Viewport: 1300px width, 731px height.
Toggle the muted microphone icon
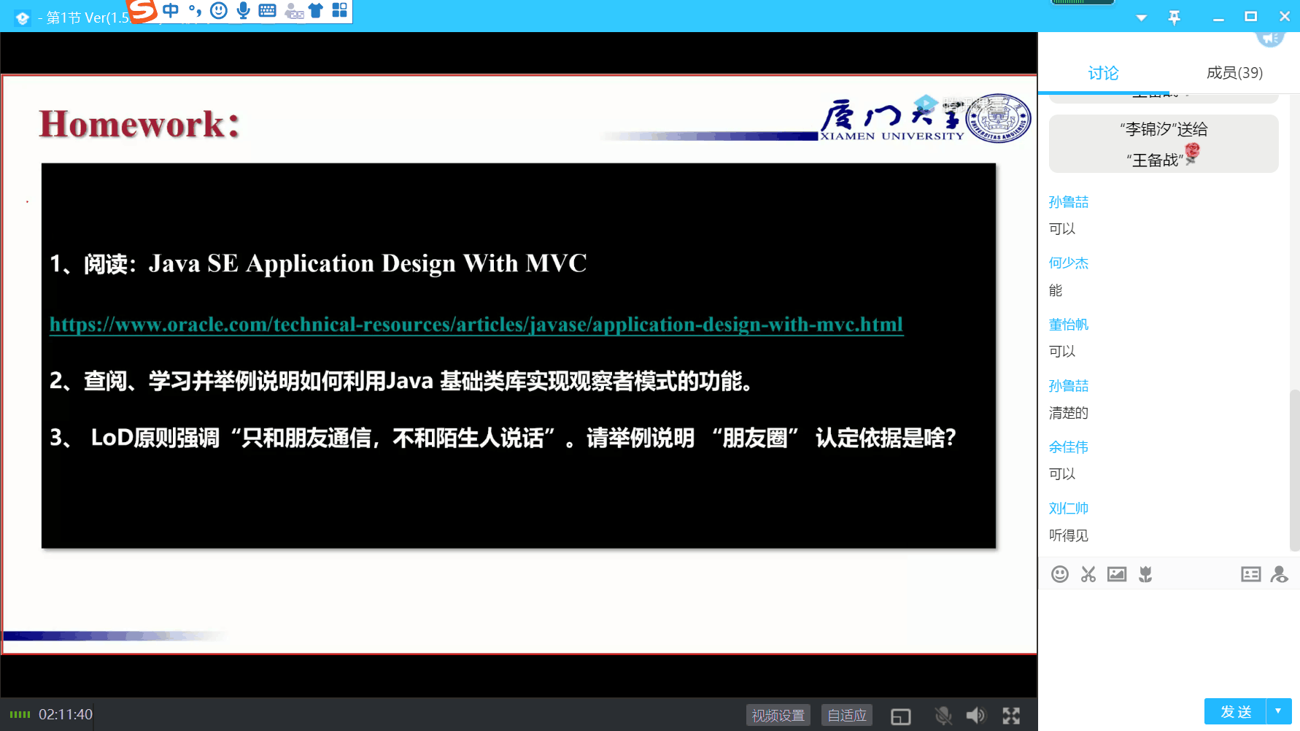pyautogui.click(x=943, y=716)
